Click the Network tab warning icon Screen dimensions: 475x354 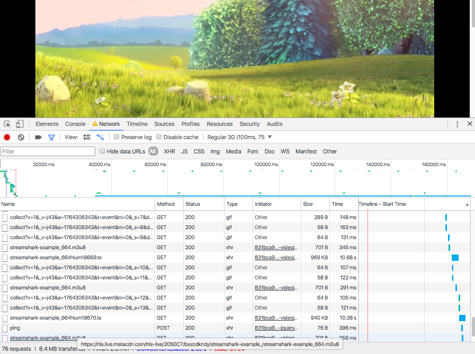pos(95,124)
